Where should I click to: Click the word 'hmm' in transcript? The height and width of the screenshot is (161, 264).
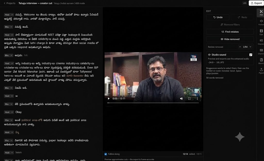click(x=19, y=153)
